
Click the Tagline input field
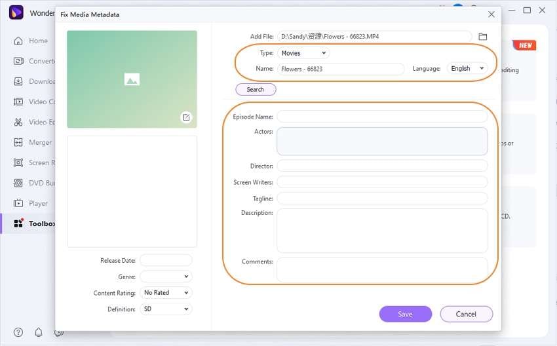[382, 198]
